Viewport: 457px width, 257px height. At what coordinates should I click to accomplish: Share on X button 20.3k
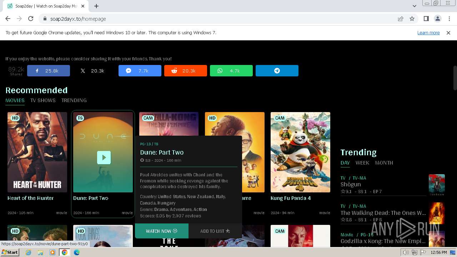pos(94,71)
